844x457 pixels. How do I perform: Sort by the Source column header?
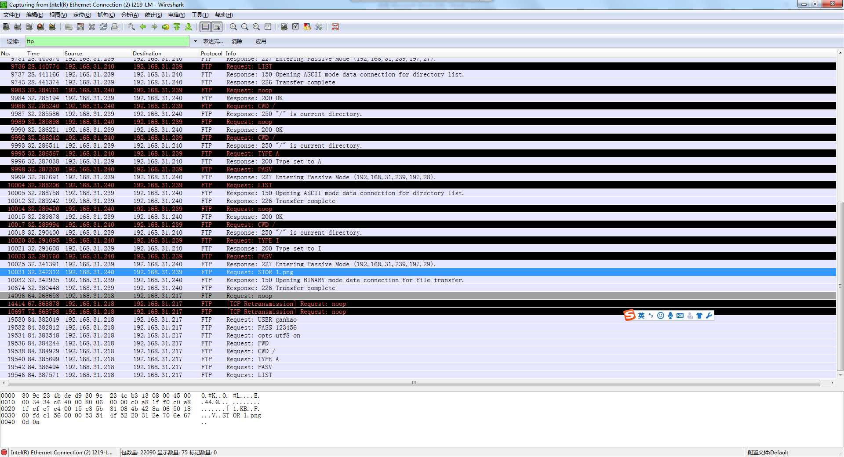(x=73, y=53)
